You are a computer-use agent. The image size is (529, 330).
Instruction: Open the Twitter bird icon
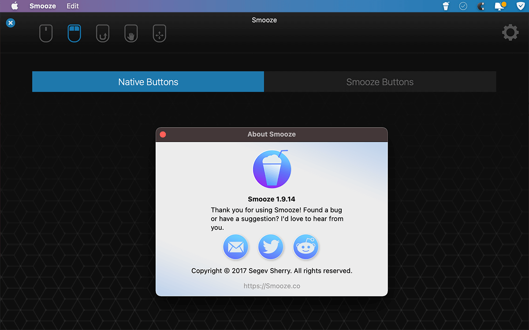pyautogui.click(x=271, y=247)
